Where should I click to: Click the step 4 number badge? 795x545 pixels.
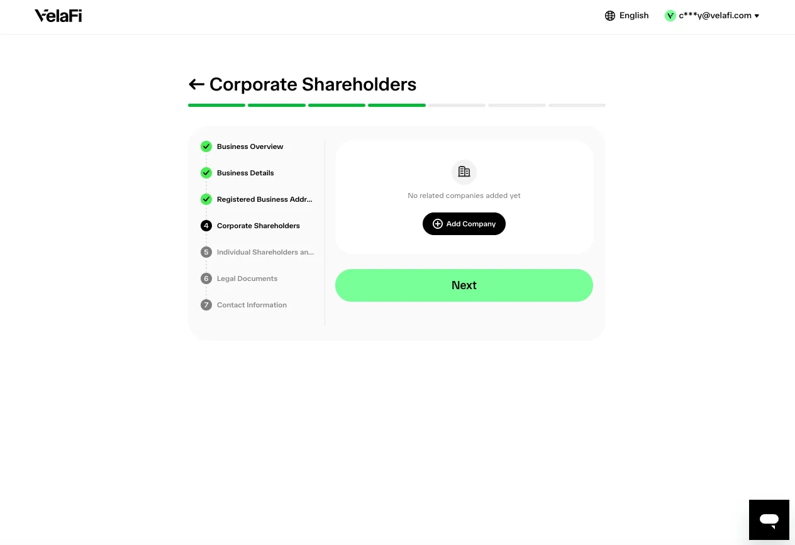click(206, 226)
